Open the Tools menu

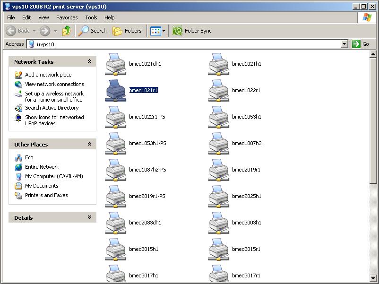coord(91,17)
